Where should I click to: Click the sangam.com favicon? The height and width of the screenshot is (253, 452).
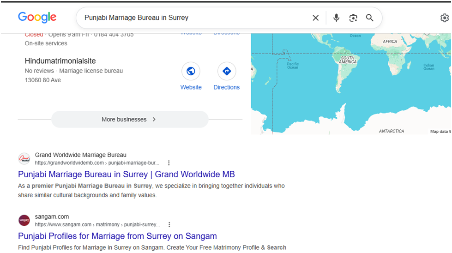(x=24, y=220)
